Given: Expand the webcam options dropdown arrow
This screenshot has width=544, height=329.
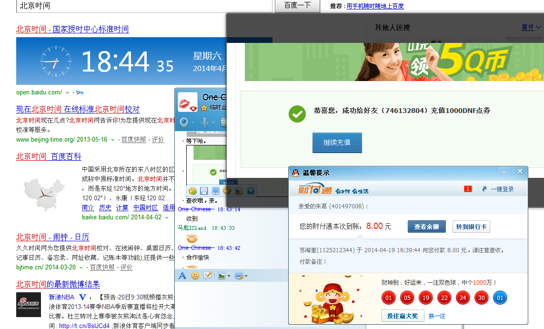Looking at the screenshot, I should [192, 123].
